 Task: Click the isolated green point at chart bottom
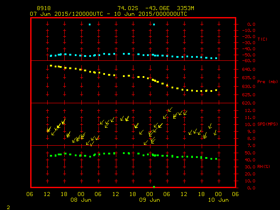tap(154, 187)
